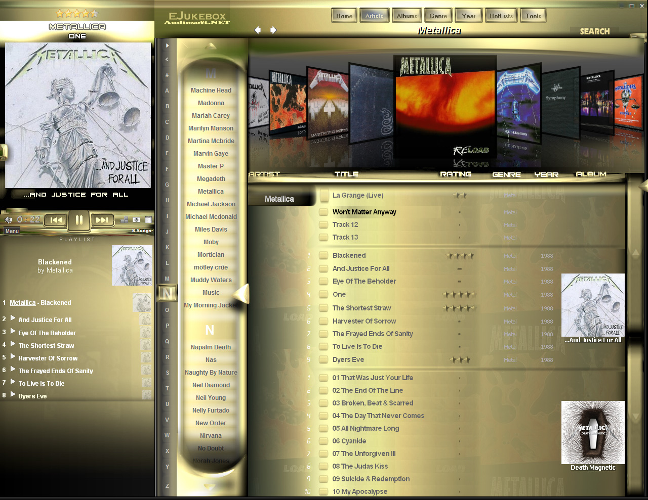Switch to the Artists tab
The height and width of the screenshot is (500, 648).
click(x=375, y=16)
